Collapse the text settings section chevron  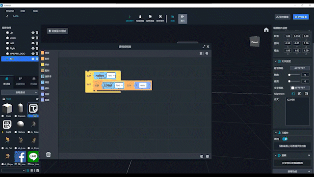pos(276,61)
